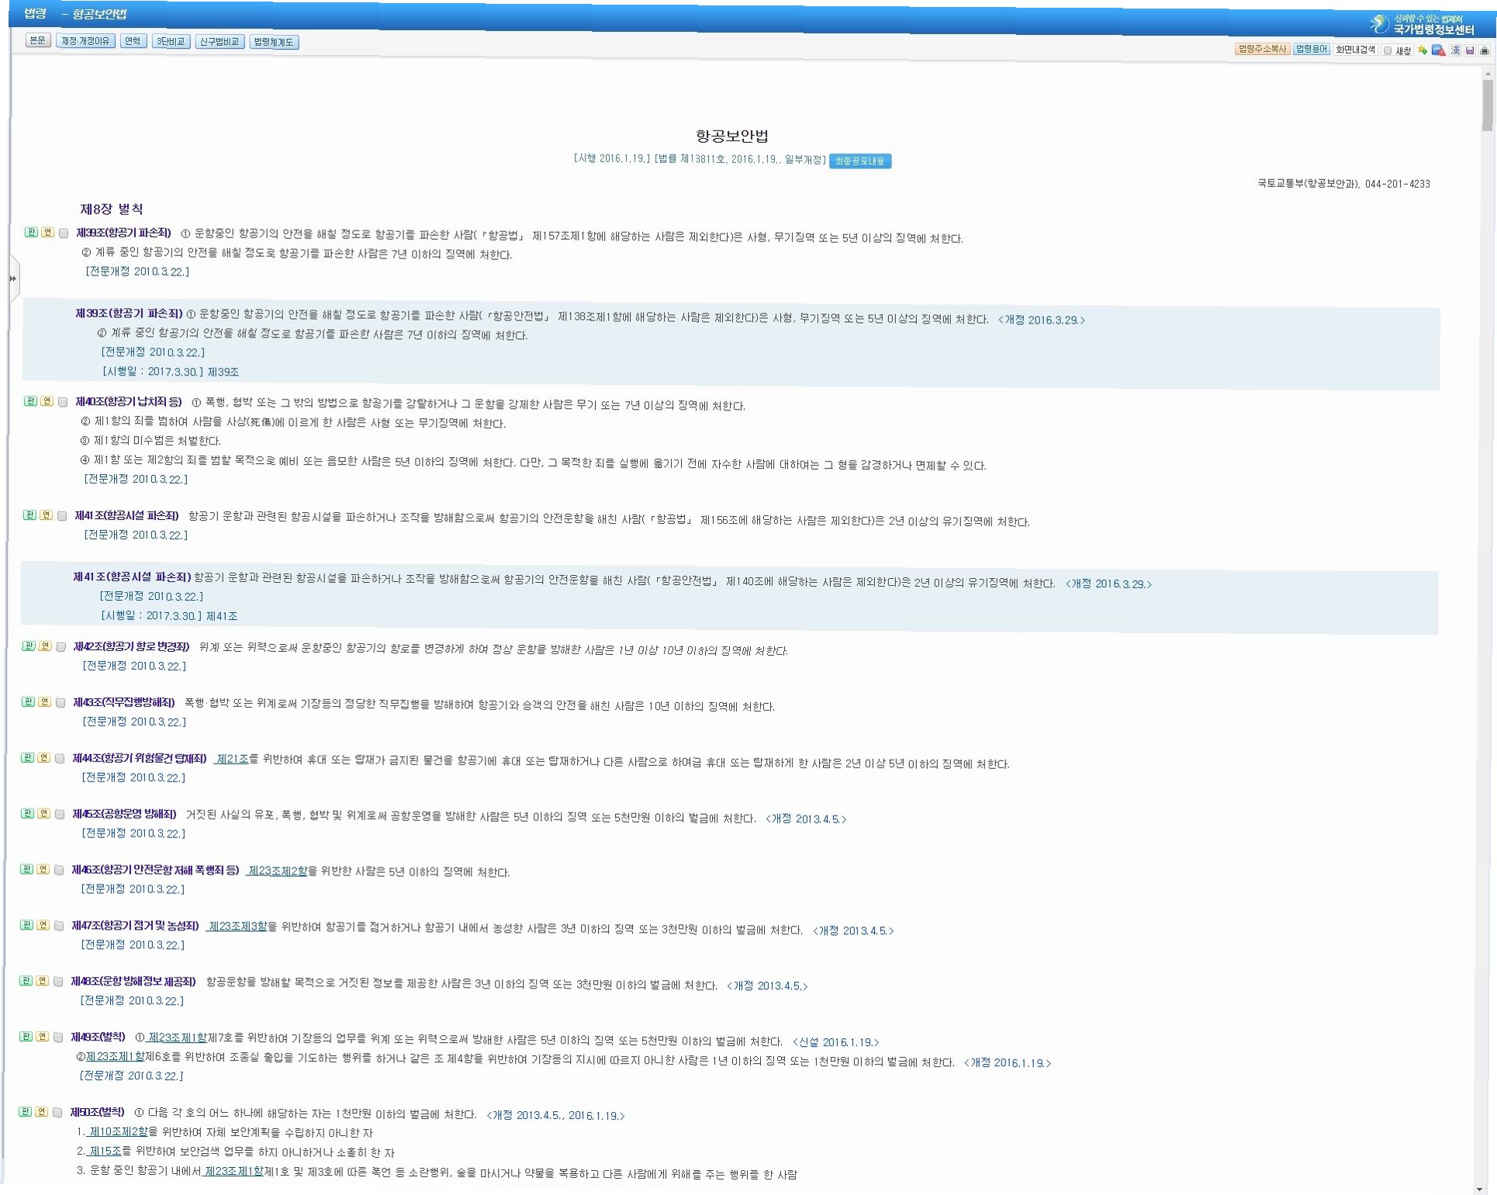The height and width of the screenshot is (1195, 1497).
Task: Open 판 precedent icon for 제39조
Action: coord(31,232)
